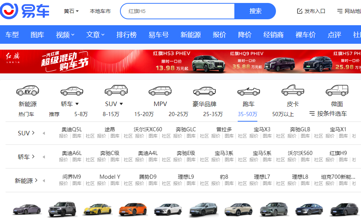361x218 pixels.
Task: Open the SUV row category link
Action: click(x=26, y=133)
